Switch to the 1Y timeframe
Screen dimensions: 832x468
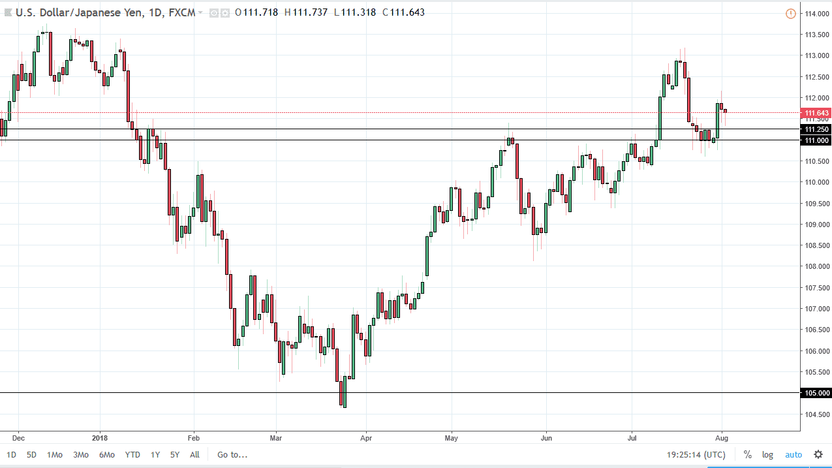click(155, 454)
